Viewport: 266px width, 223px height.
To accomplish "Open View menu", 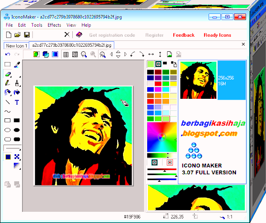I will pos(71,25).
